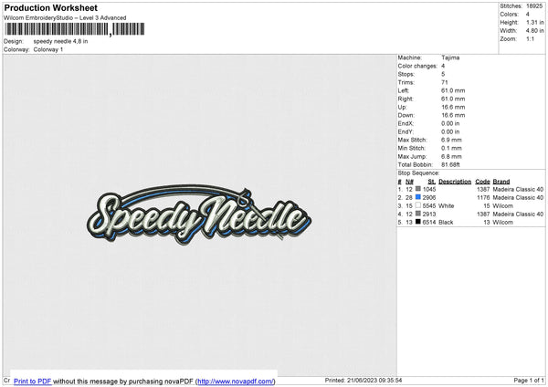Image resolution: width=548 pixels, height=387 pixels.
Task: Click the barcode under the worksheet title
Action: 75,29
